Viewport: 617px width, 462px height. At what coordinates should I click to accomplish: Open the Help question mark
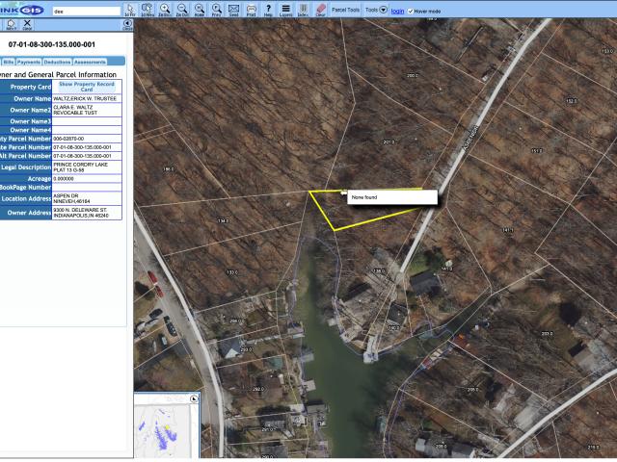(268, 10)
